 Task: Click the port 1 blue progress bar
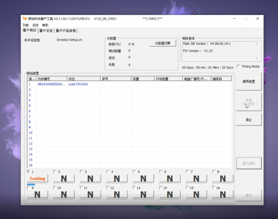click(37, 185)
